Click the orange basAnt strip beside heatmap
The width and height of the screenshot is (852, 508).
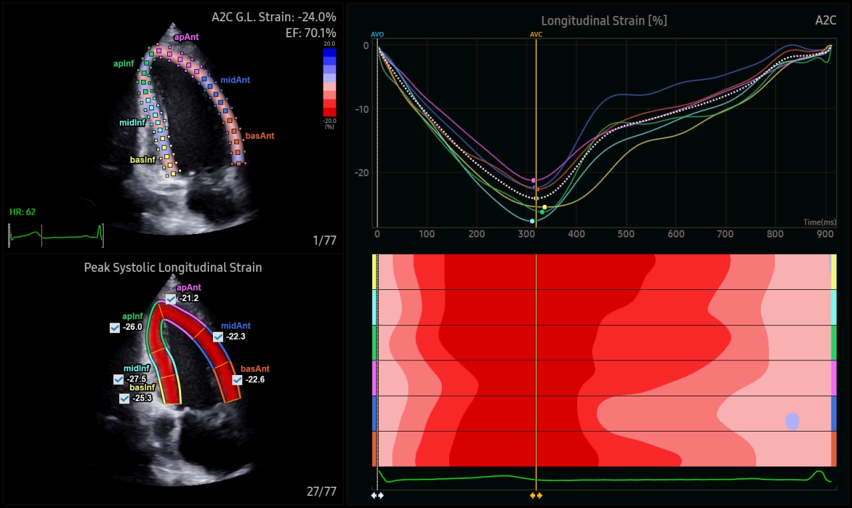[x=375, y=449]
